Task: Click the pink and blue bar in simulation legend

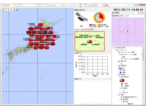Action: pos(92,36)
